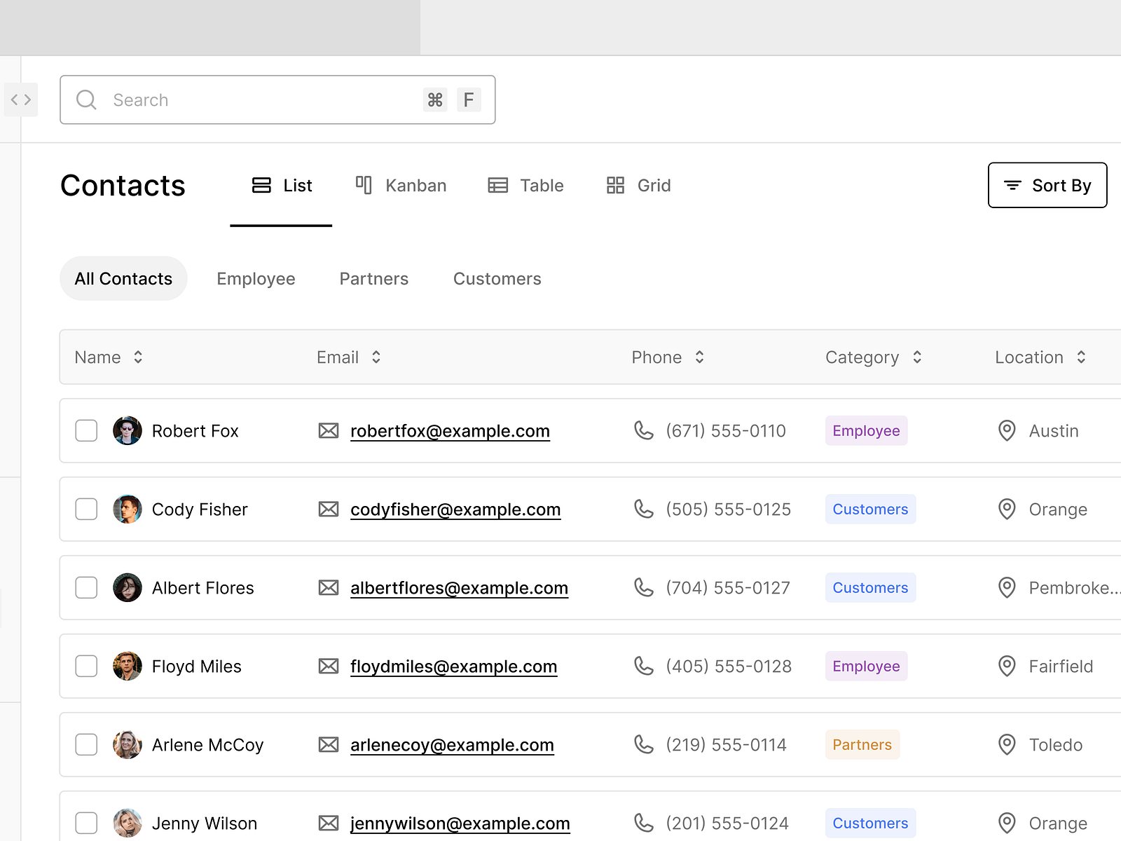Image resolution: width=1121 pixels, height=841 pixels.
Task: Select Arlene McCoy's row checkbox
Action: [86, 744]
